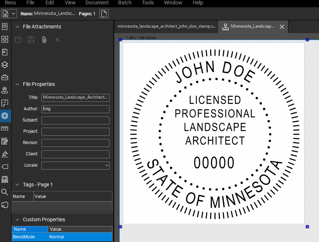
Task: Click Custom Properties Name column header
Action: coord(30,229)
